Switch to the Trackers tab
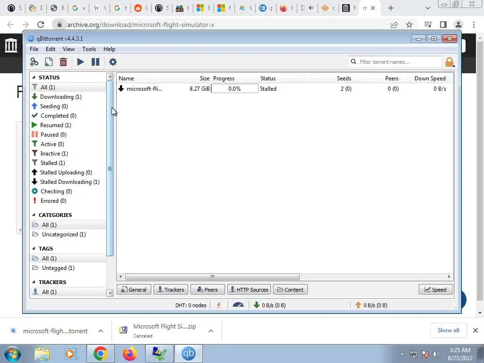 coord(171,290)
